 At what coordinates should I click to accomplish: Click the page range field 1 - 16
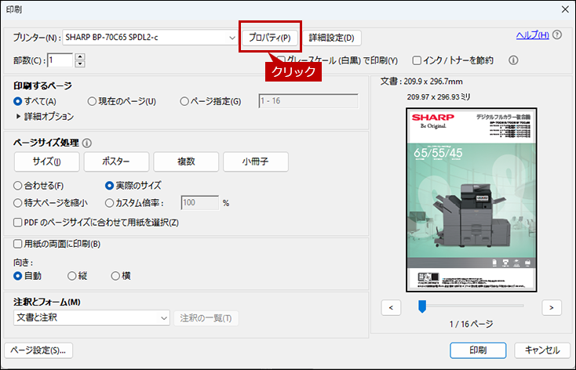click(x=308, y=101)
